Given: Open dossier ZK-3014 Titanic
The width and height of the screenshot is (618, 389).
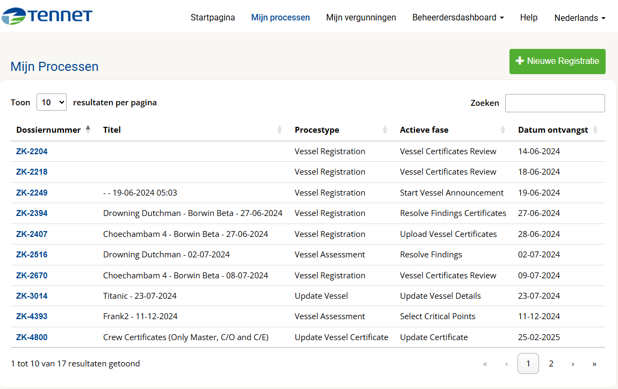Looking at the screenshot, I should [32, 296].
